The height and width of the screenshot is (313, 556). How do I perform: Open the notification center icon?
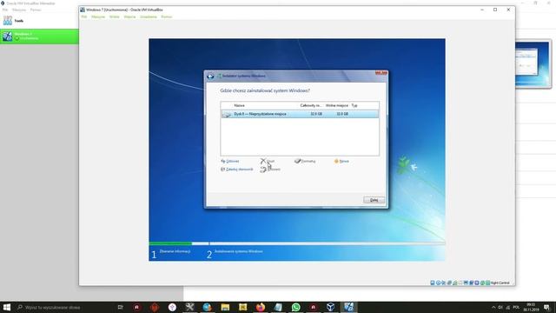click(546, 307)
